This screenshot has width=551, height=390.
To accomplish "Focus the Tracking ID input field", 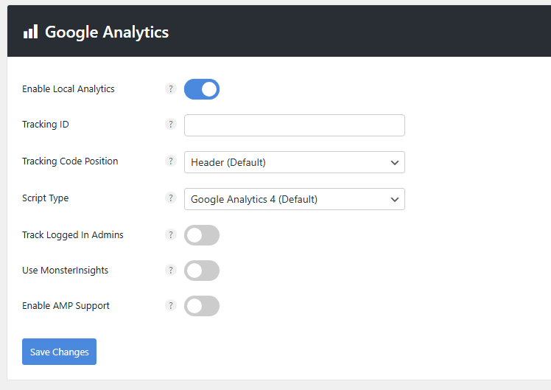I will point(295,125).
